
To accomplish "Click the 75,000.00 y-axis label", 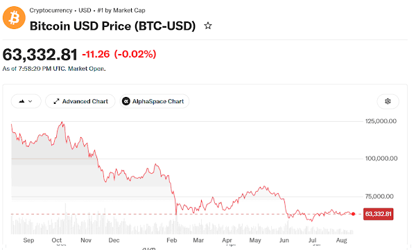I will tap(379, 197).
